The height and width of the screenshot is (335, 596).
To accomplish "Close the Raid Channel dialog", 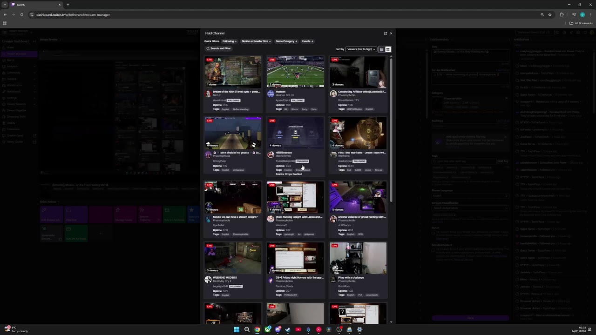I will pyautogui.click(x=391, y=33).
